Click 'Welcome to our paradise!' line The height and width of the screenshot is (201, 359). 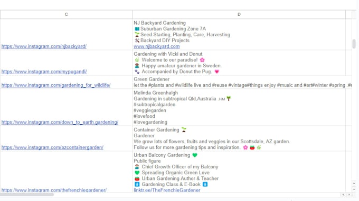[169, 60]
